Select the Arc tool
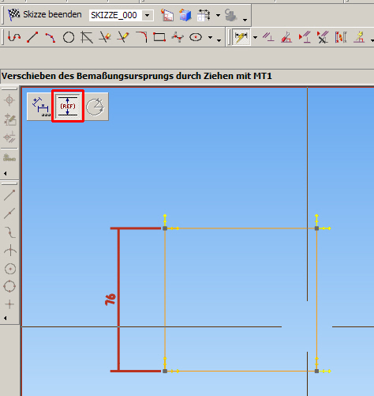Image resolution: width=374 pixels, height=396 pixels. click(50, 37)
